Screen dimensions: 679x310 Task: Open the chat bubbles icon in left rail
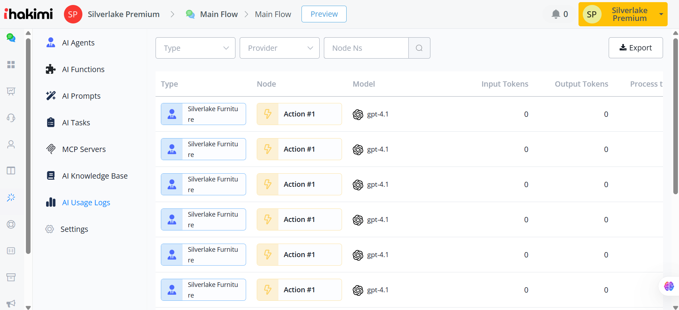click(x=11, y=37)
